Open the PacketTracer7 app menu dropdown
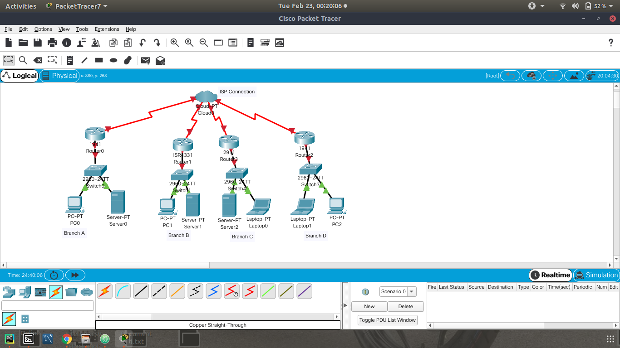The width and height of the screenshot is (620, 348). [77, 6]
